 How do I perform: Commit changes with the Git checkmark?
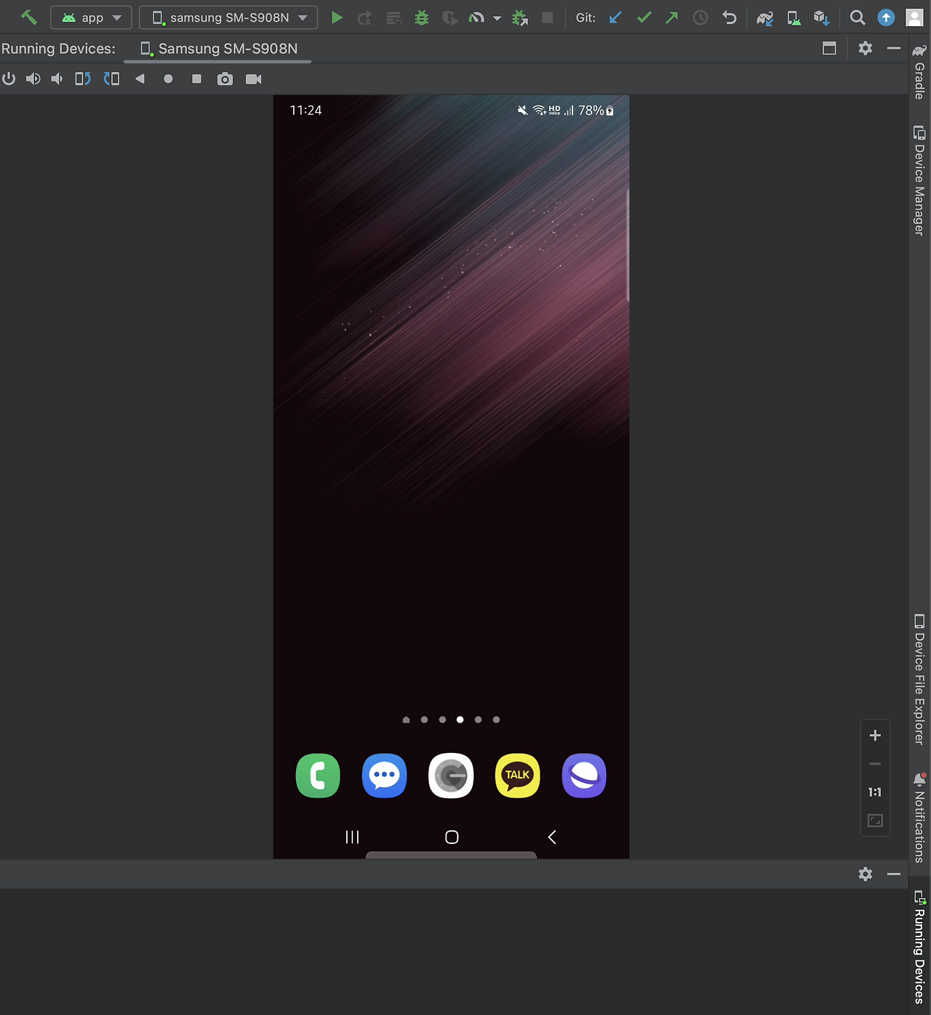click(644, 17)
